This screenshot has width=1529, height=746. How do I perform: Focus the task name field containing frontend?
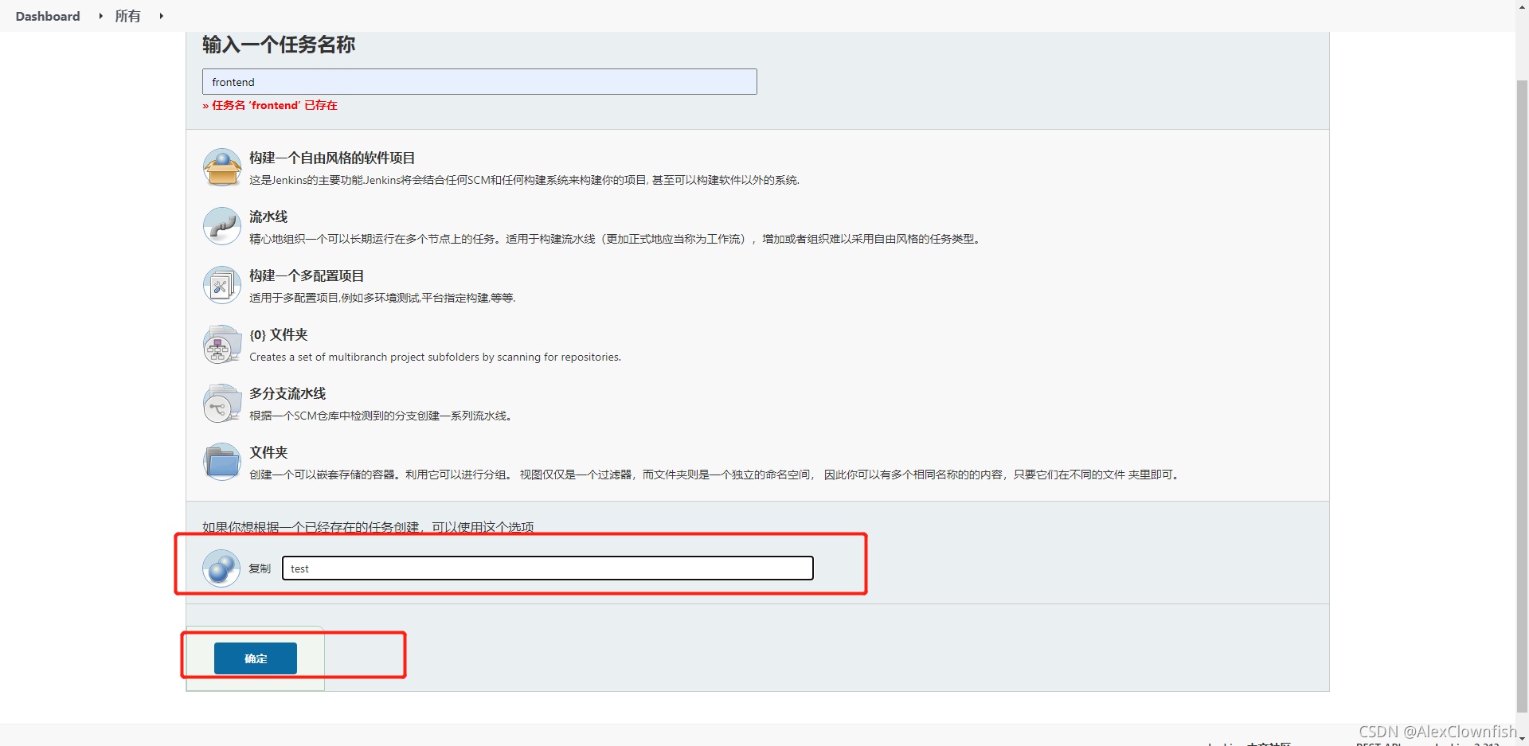coord(479,82)
